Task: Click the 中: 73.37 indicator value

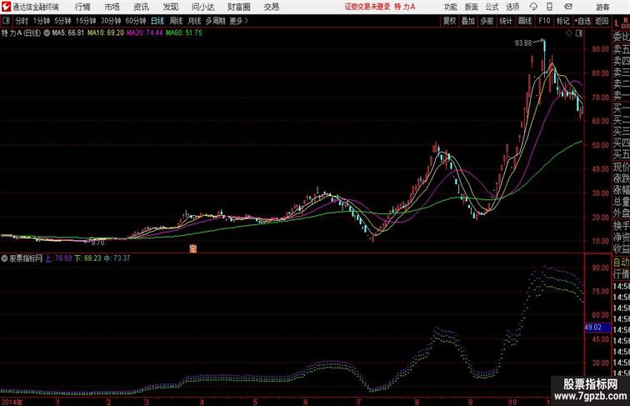Action: click(117, 258)
